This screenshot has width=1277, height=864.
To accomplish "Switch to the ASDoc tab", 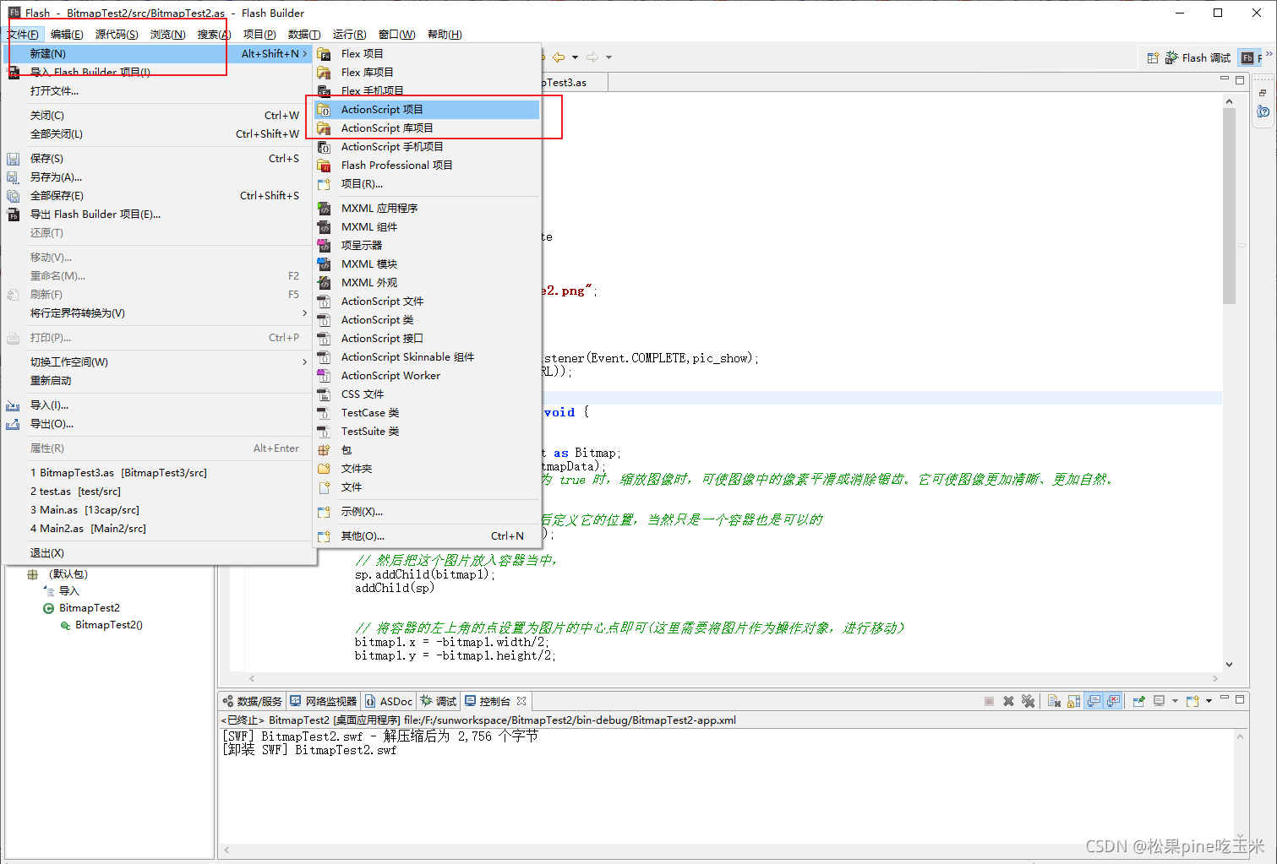I will point(389,702).
